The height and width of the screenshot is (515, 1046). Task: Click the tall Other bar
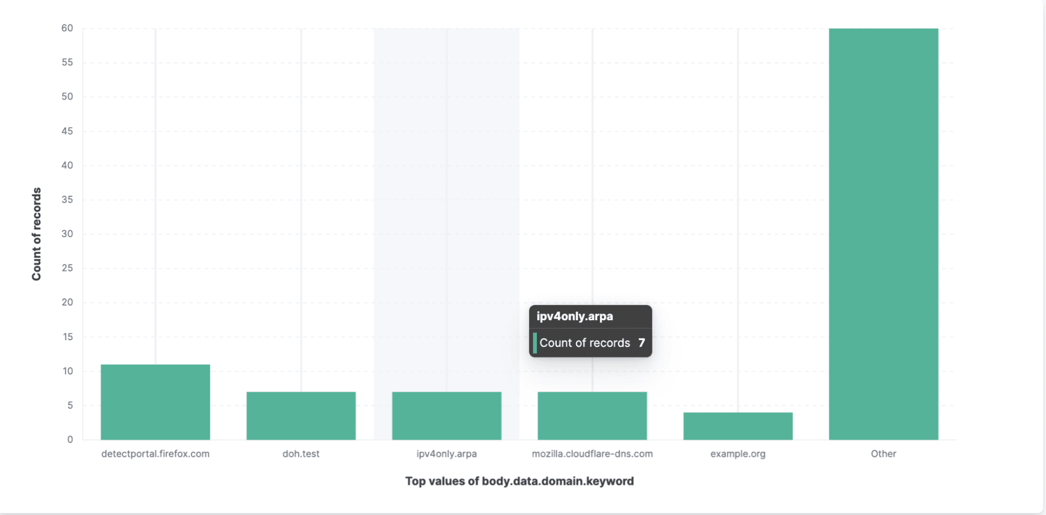[883, 234]
